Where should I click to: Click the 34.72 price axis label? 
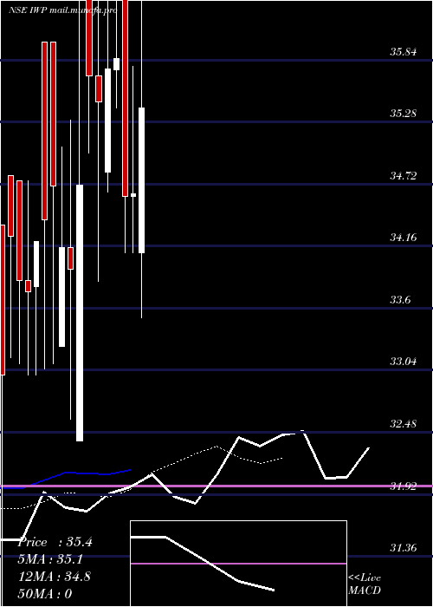click(404, 176)
